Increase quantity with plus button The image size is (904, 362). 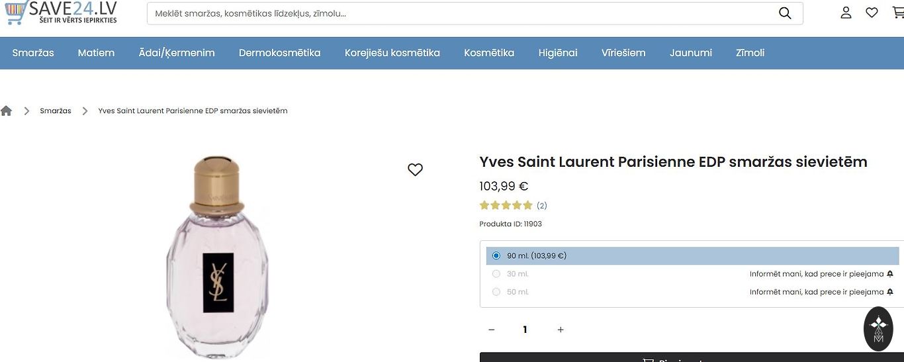[561, 330]
